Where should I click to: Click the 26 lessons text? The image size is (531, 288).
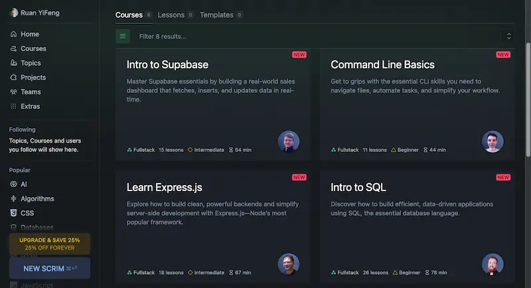tap(376, 273)
